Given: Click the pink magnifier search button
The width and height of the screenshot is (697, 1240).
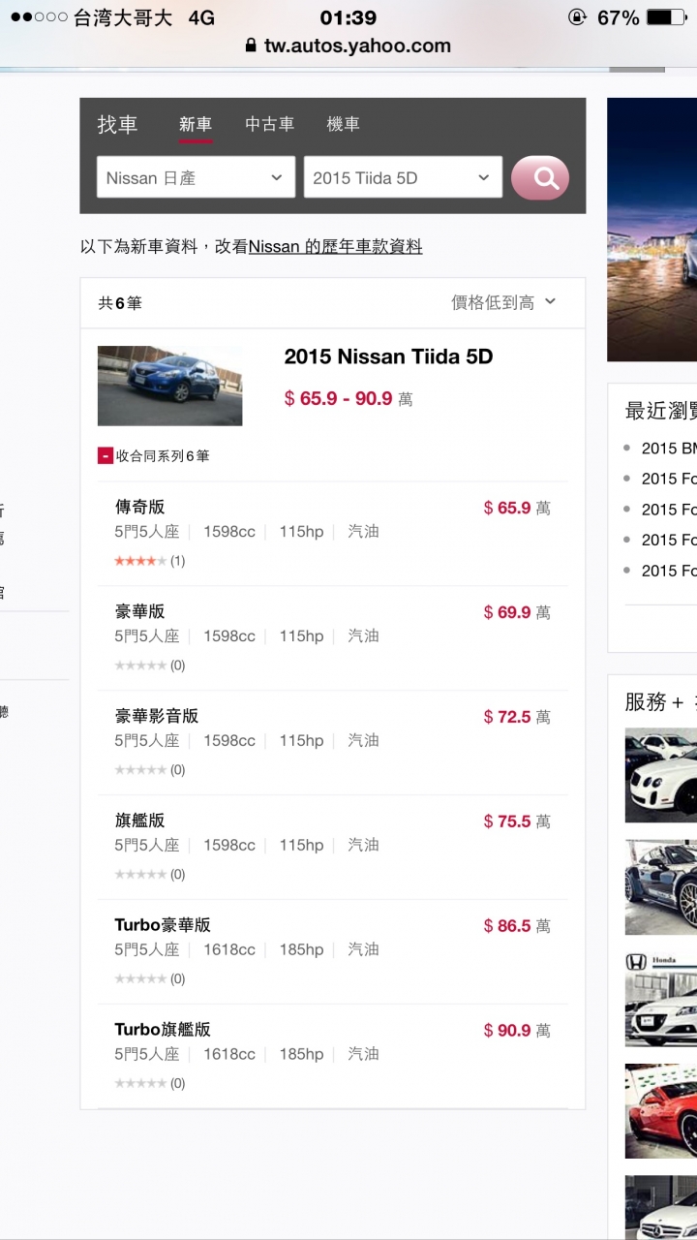Looking at the screenshot, I should [540, 178].
